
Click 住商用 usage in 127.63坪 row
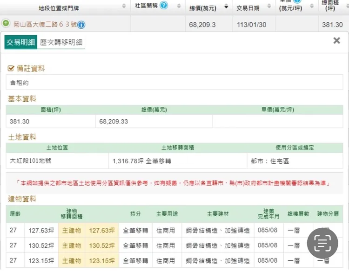[x=166, y=230]
